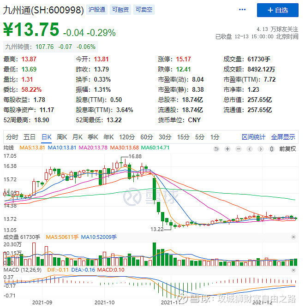Switch to the 5分 chart tab
The height and width of the screenshot is (308, 305).
[x=200, y=137]
